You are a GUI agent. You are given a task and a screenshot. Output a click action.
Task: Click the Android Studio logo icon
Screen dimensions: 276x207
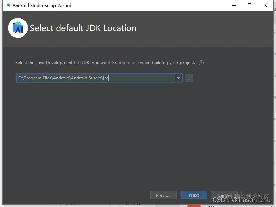[18, 28]
